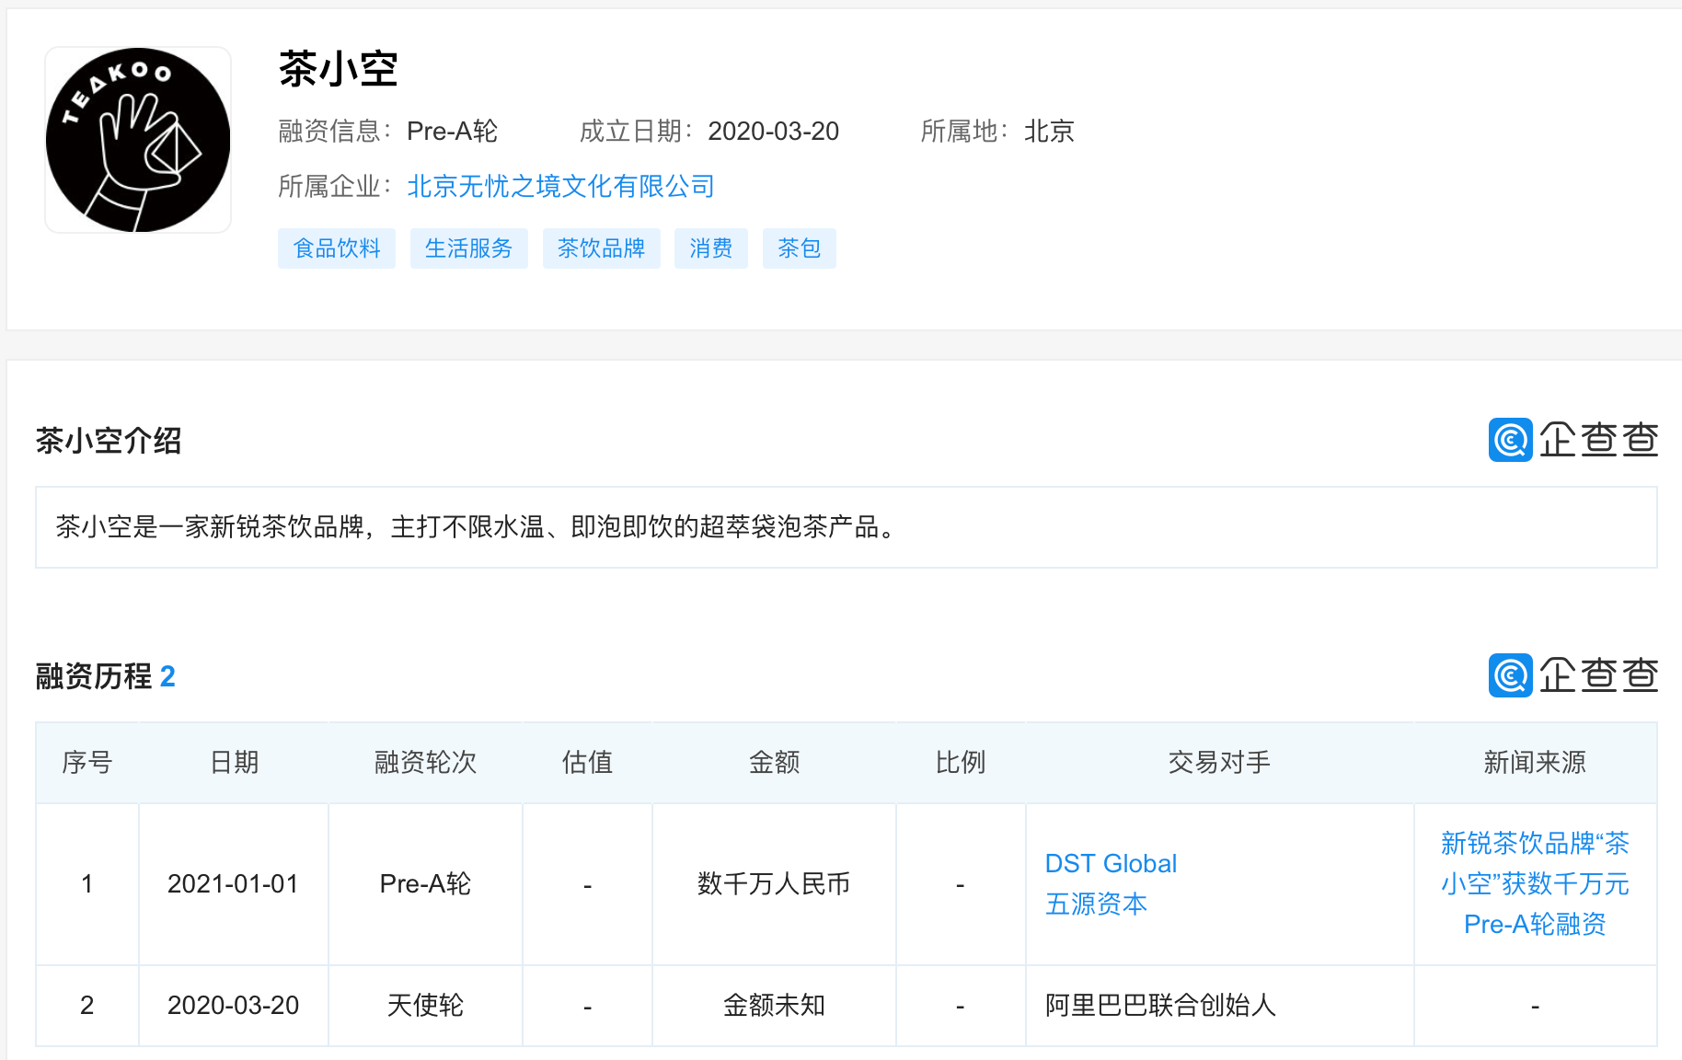Select the 茶包 tag
The image size is (1682, 1060).
800,248
